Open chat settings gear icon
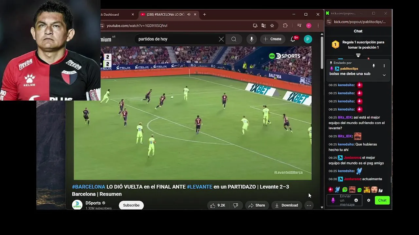Viewport: 419px width, 235px height. click(369, 200)
